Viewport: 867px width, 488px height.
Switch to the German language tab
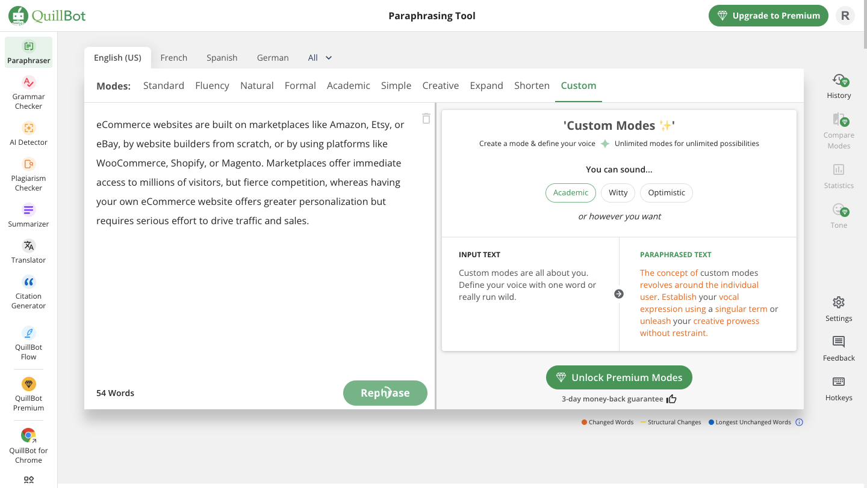coord(273,58)
